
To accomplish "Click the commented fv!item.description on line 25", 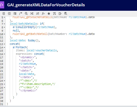I will [x=36, y=84].
